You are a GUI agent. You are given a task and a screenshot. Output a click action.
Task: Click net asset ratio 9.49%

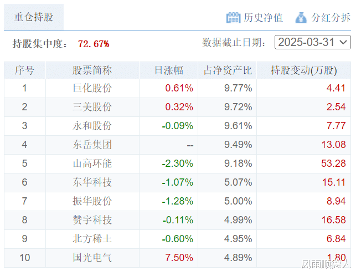click(238, 145)
